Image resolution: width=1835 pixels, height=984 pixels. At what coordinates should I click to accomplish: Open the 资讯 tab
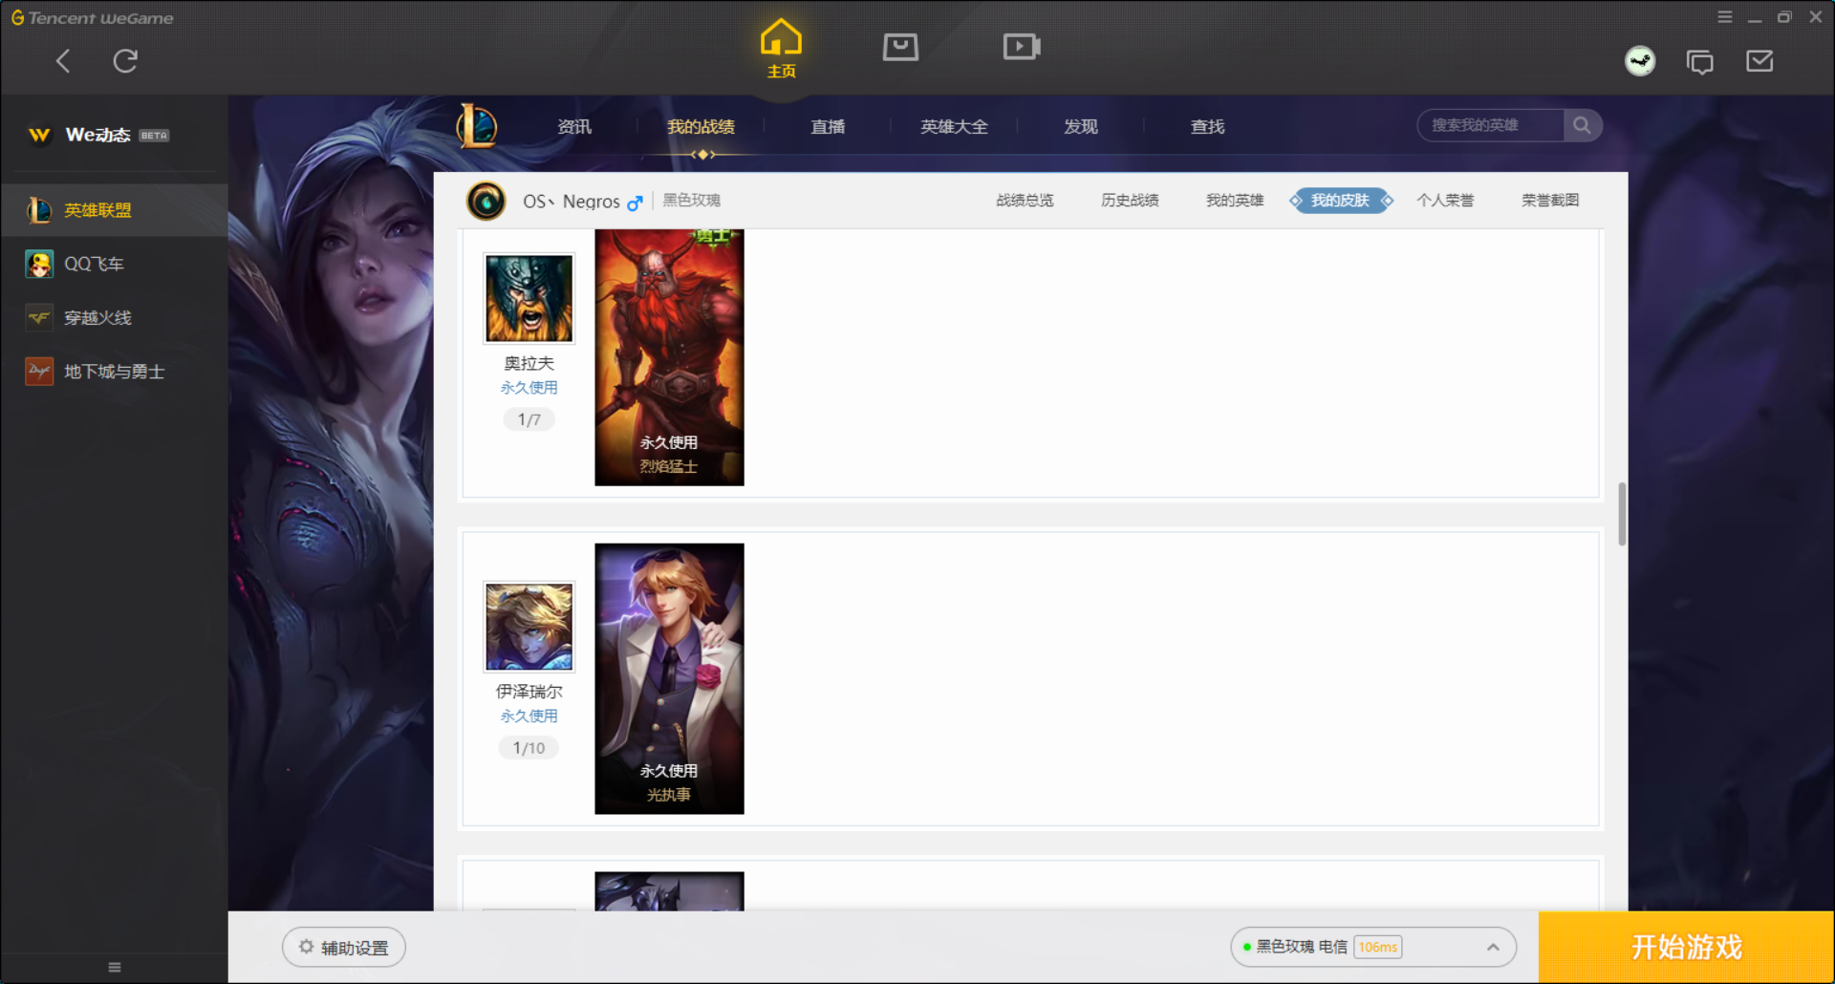(x=574, y=126)
